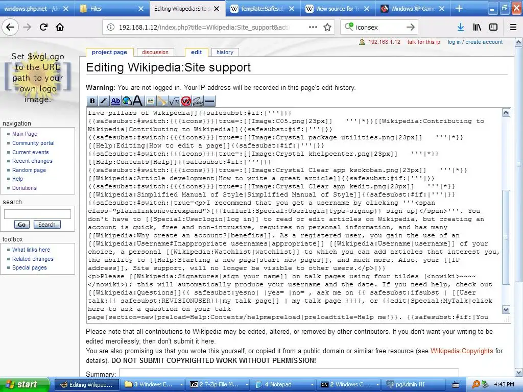Screen dimensions: 523x392
Task: Click the browser forward arrow
Action: pyautogui.click(x=27, y=27)
